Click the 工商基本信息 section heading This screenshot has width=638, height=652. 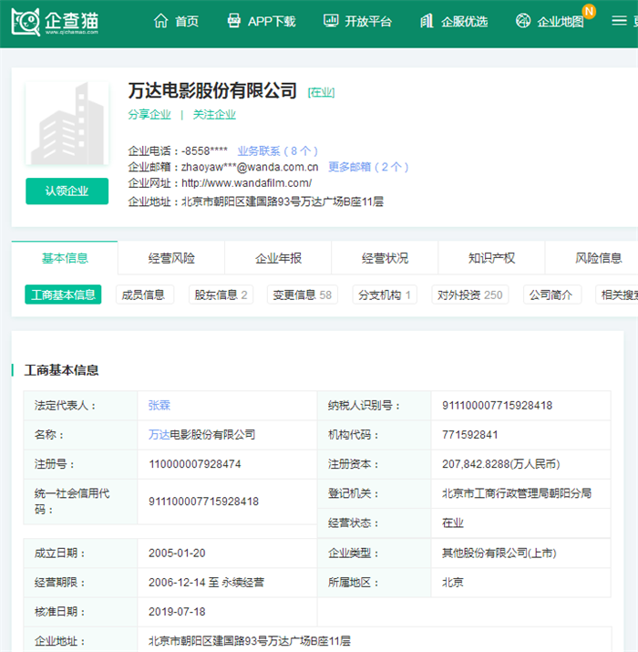coord(61,370)
